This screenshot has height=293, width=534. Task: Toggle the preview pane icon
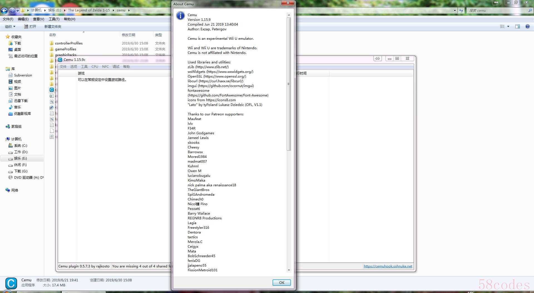tap(517, 26)
